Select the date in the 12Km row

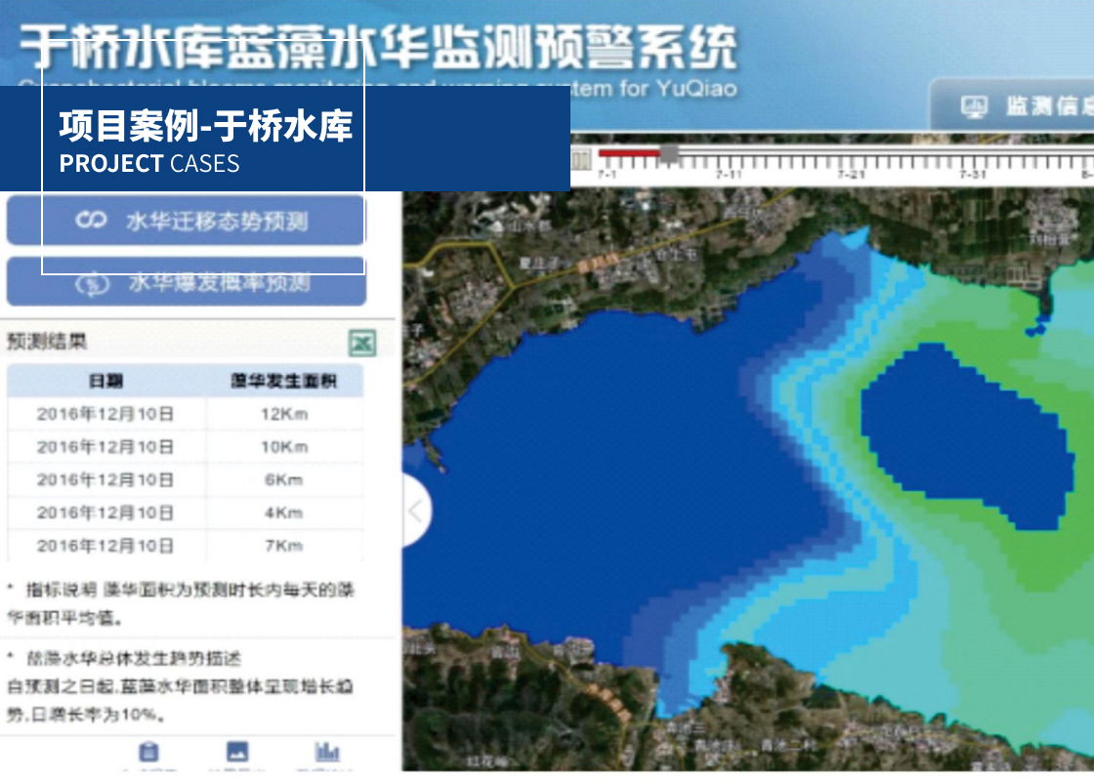(x=105, y=414)
